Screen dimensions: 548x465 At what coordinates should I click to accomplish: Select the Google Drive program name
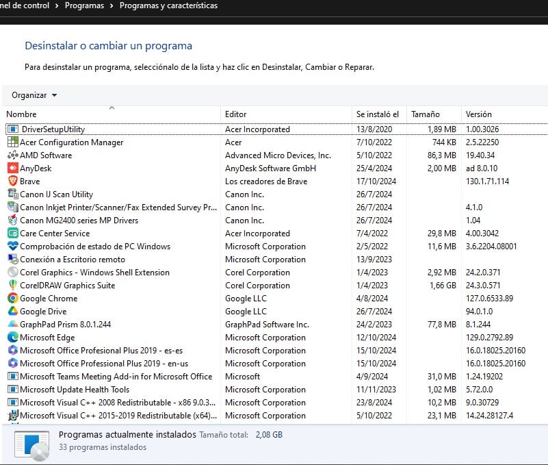[43, 312]
